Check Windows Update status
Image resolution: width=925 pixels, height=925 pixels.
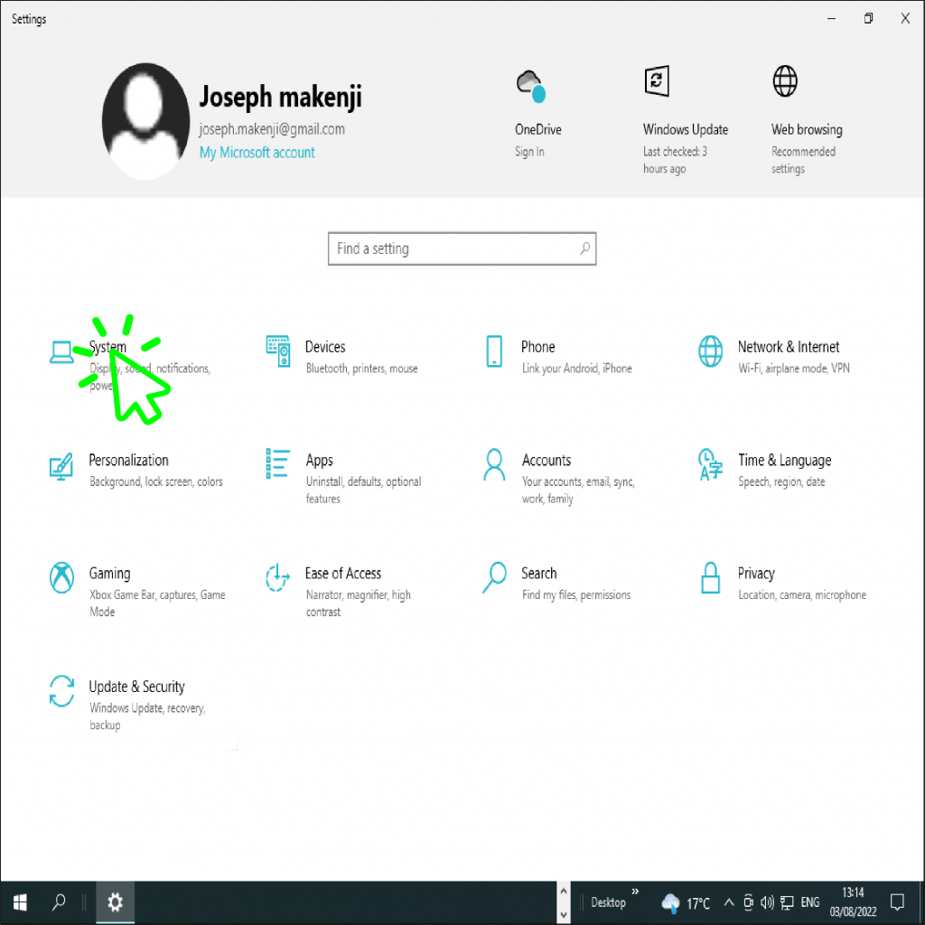[x=685, y=129]
